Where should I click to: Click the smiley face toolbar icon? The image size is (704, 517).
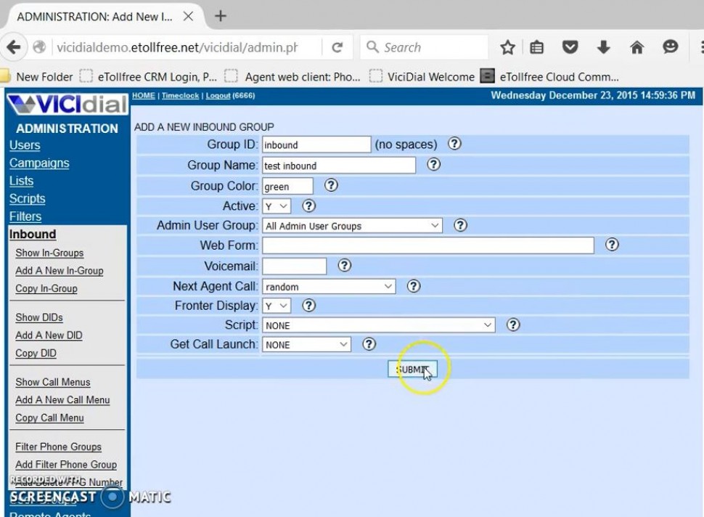click(x=671, y=47)
